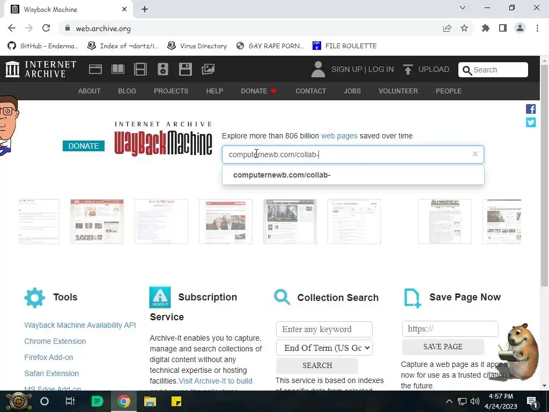Open the HELP menu item
549x412 pixels.
pyautogui.click(x=214, y=91)
